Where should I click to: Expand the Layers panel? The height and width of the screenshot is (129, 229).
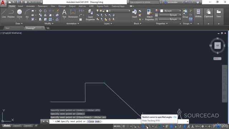(108, 24)
